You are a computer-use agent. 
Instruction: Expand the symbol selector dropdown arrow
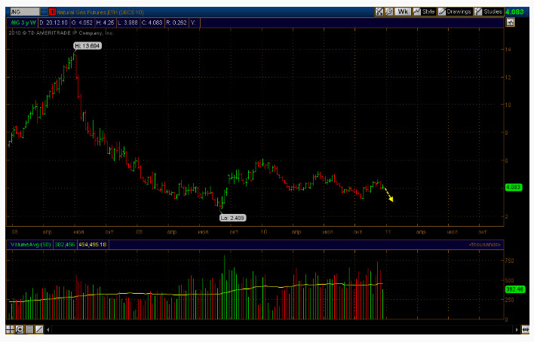(44, 12)
